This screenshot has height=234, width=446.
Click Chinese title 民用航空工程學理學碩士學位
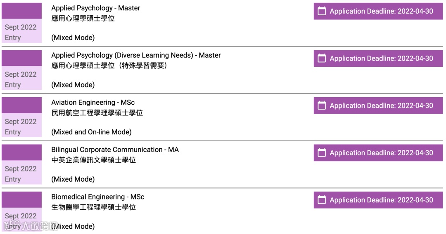(x=97, y=113)
